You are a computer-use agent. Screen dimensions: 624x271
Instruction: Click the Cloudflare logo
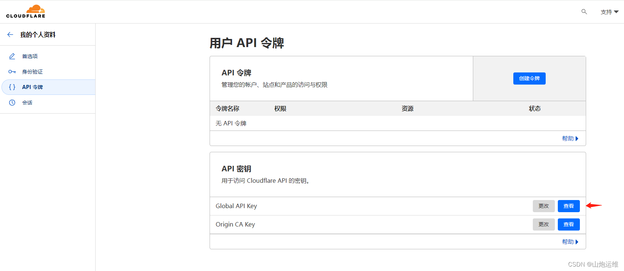26,11
